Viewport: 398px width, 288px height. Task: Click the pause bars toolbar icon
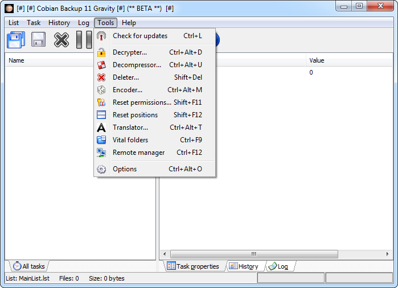84,40
